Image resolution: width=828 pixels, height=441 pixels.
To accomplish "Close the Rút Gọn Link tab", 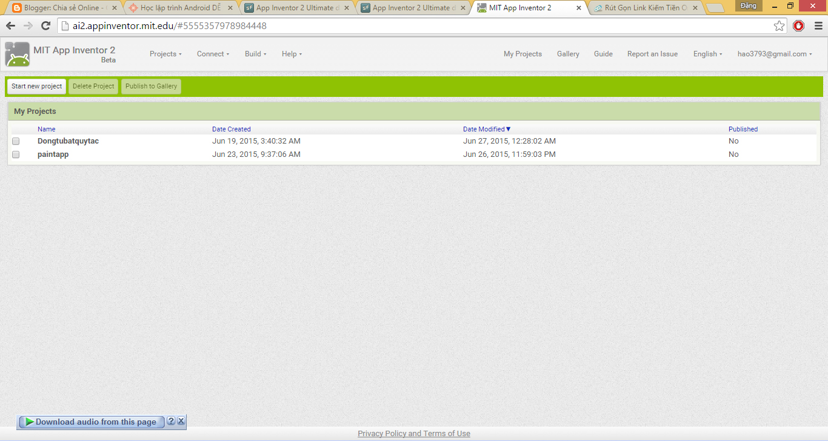I will pos(695,8).
